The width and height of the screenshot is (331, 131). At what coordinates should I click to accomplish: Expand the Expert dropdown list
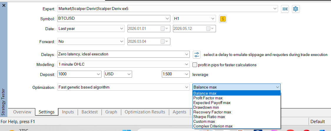coord(275,8)
